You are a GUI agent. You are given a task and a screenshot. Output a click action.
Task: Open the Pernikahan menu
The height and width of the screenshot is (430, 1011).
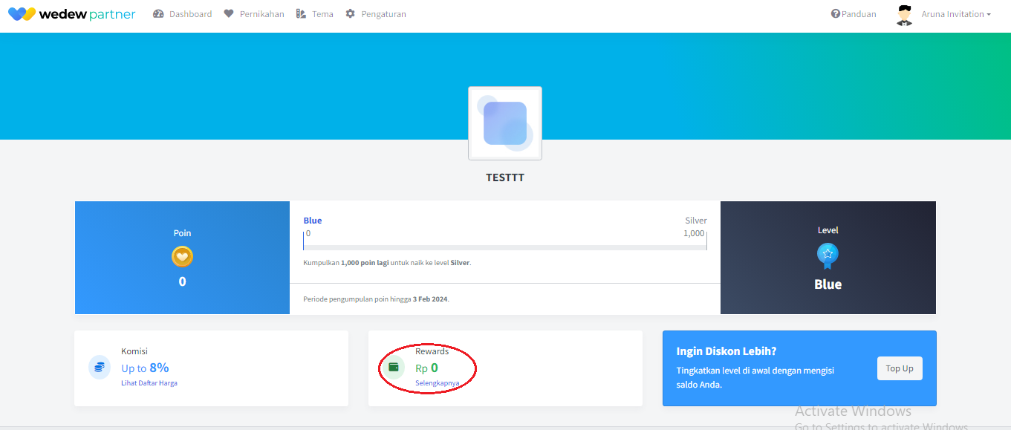point(261,14)
